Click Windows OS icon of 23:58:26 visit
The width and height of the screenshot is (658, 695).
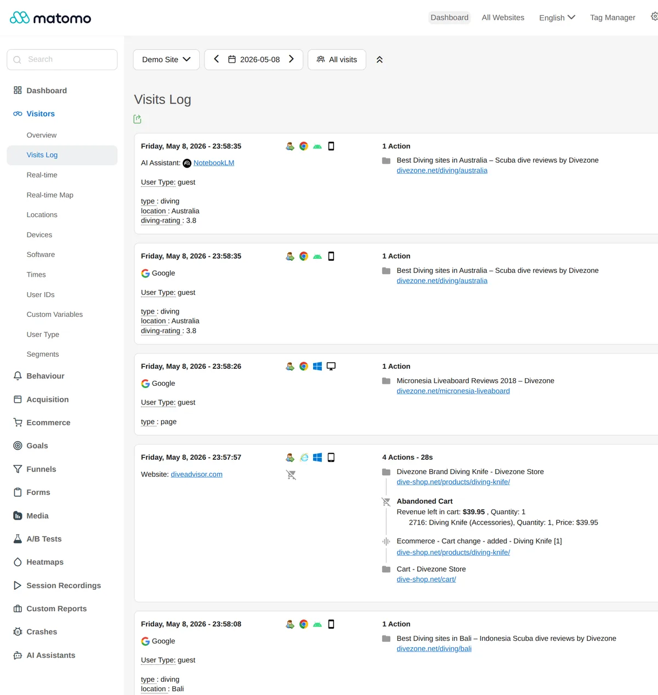pos(317,366)
